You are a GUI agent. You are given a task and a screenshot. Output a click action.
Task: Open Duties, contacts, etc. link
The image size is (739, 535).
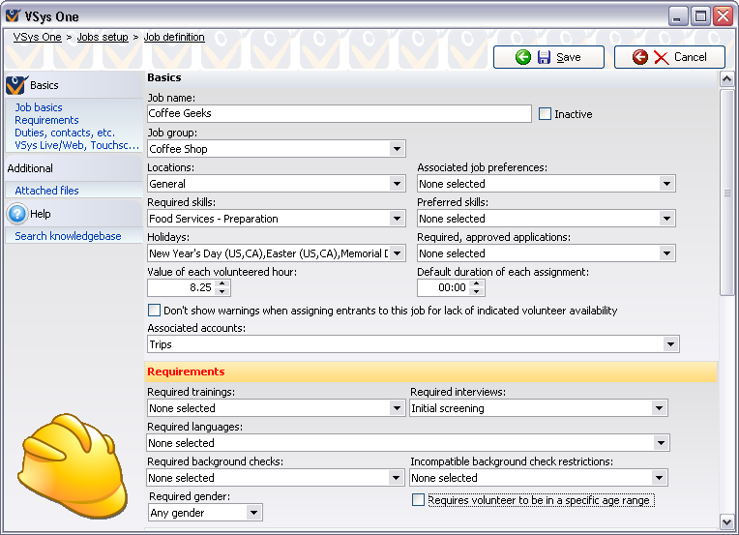65,133
